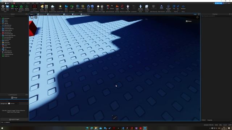Click the Explorer filter search field
Screen dimensions: 232x130
pos(14,16)
